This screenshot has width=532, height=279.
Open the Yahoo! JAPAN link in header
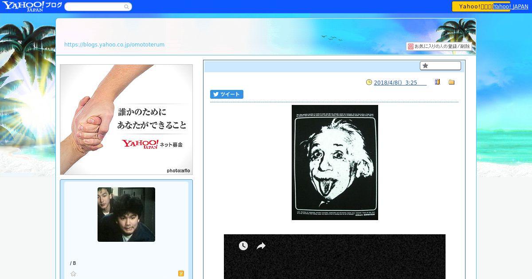tap(510, 7)
